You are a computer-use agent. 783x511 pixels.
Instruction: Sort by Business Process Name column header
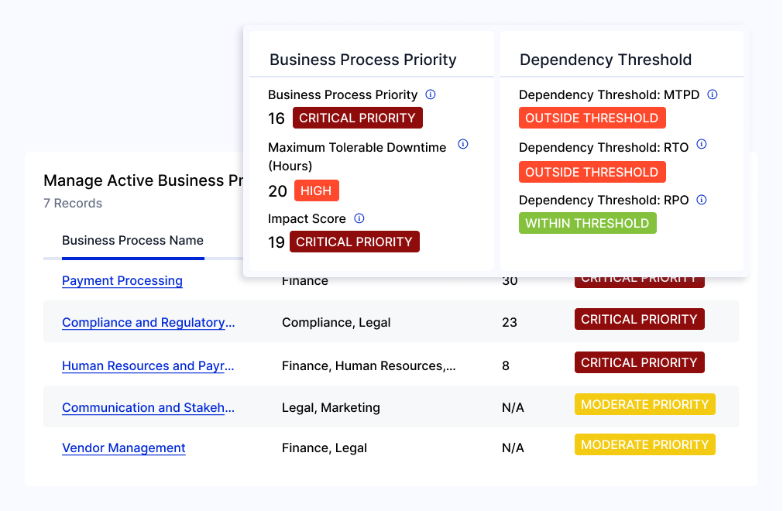pyautogui.click(x=133, y=241)
